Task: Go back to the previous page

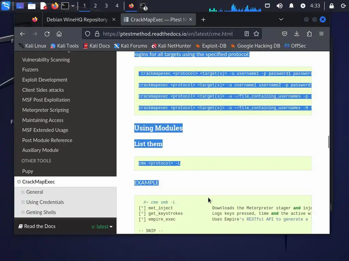Action: click(22, 34)
